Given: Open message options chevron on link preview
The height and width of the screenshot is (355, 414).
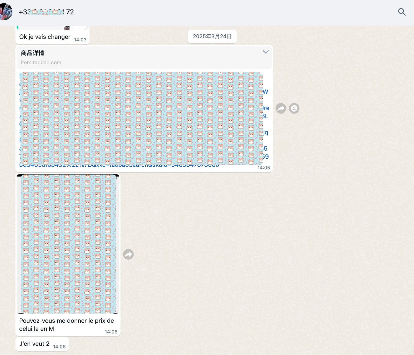Looking at the screenshot, I should pyautogui.click(x=265, y=52).
